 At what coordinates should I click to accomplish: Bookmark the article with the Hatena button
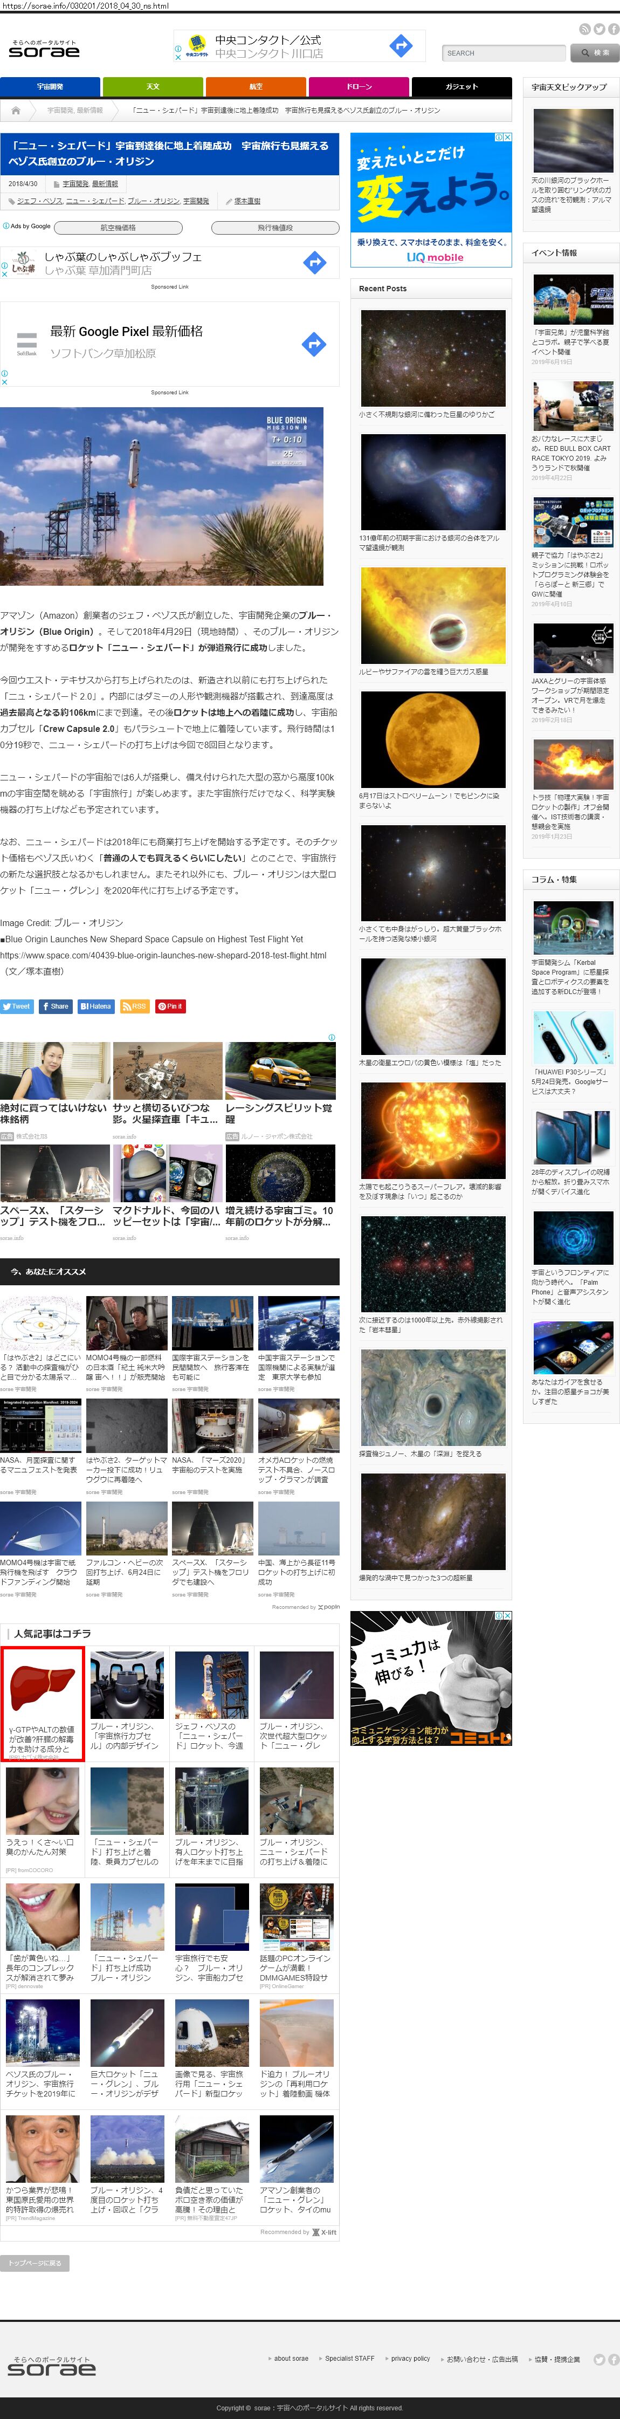click(95, 1006)
